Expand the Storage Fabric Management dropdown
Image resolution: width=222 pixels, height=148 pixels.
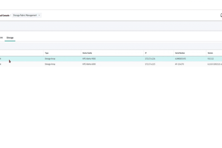tap(27, 15)
